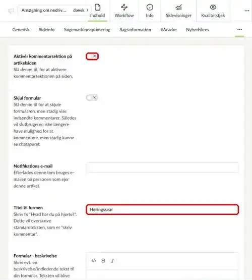Switch to the #Acadre tab
This screenshot has height=280, width=252.
pos(168,30)
